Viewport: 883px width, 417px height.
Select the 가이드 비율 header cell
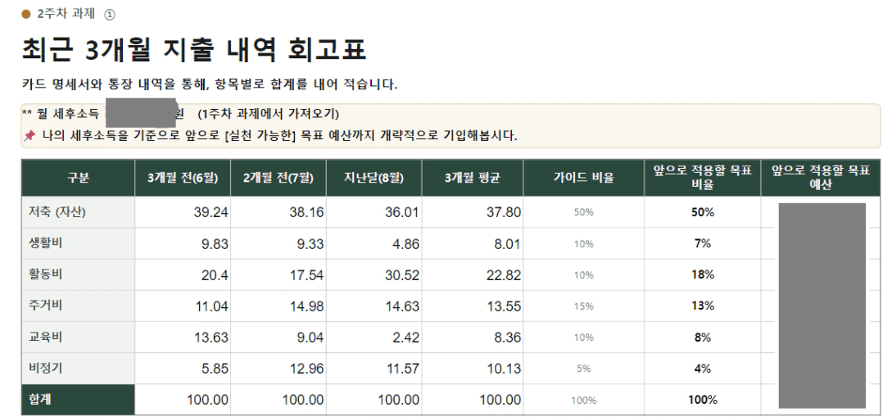click(x=583, y=178)
